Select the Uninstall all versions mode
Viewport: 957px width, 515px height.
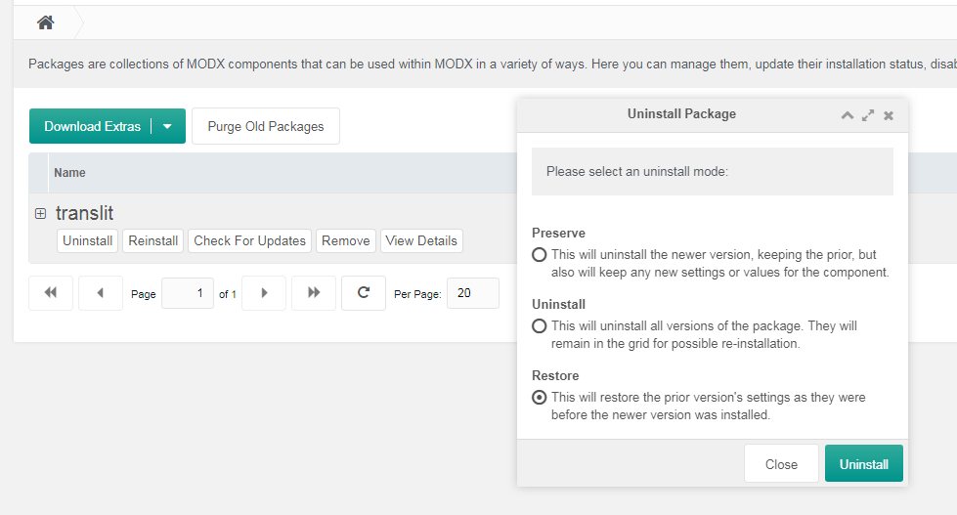click(x=539, y=325)
